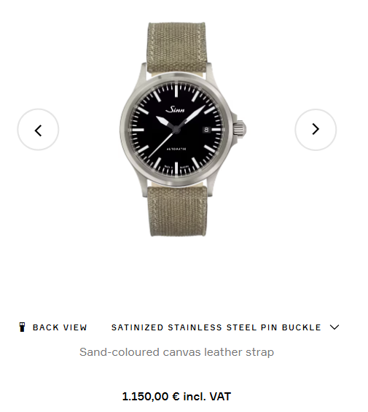Screen dimensions: 368x412
Task: Click the 1.150,00 € incl. VAT price
Action: 176,397
